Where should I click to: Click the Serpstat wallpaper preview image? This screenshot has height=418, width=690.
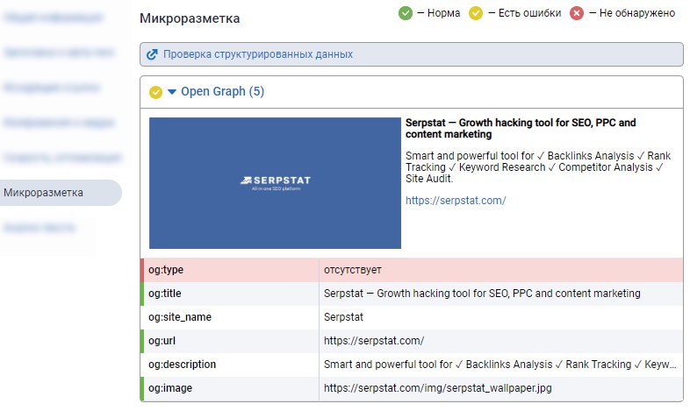pos(275,182)
